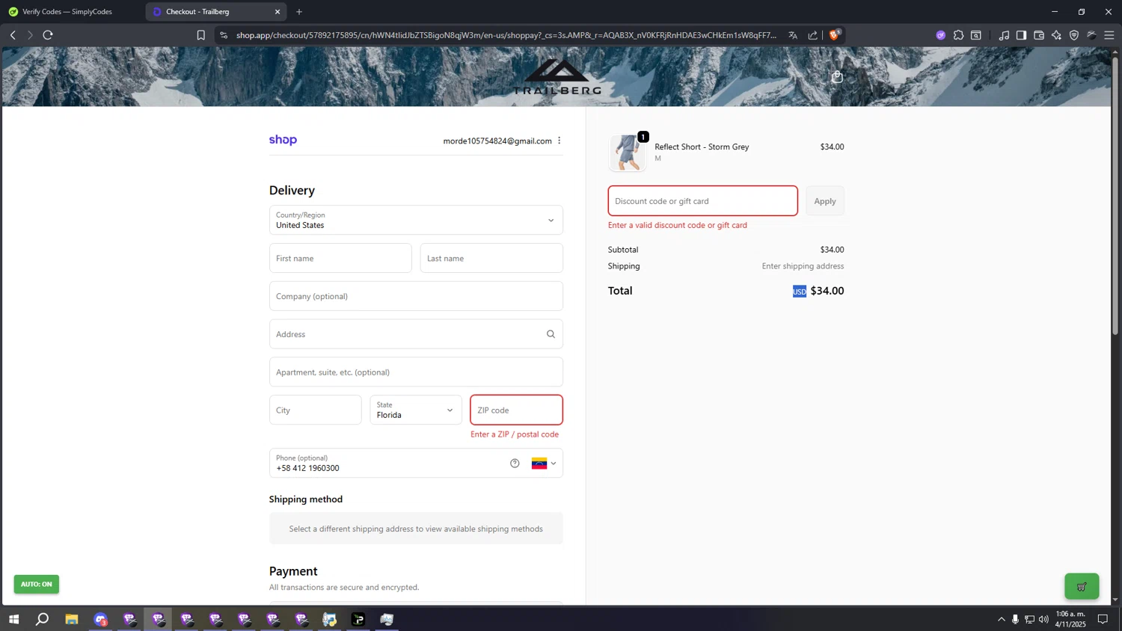
Task: Open the Python app in the taskbar
Action: click(330, 619)
